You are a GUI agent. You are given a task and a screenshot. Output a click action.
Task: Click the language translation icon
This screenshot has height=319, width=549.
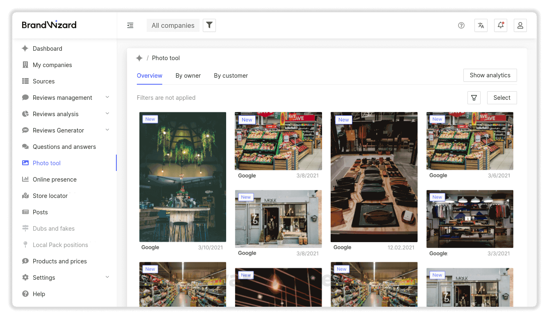[x=481, y=25]
